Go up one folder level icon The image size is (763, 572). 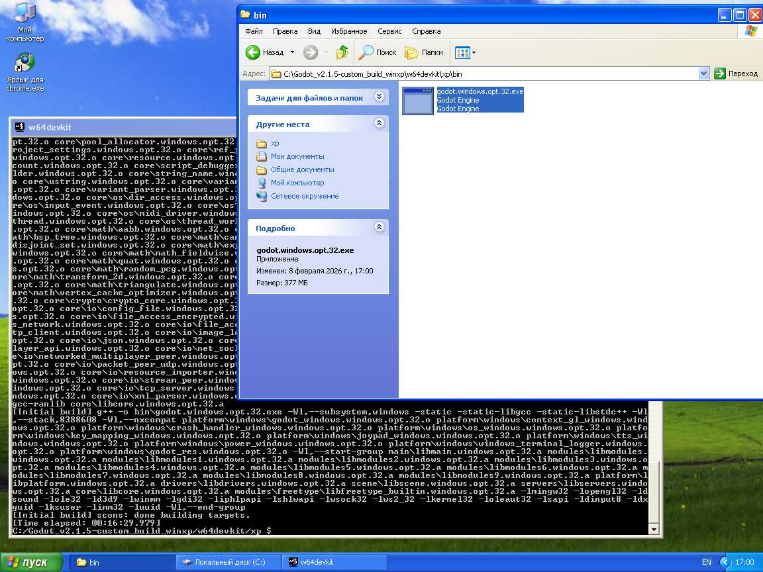click(342, 52)
